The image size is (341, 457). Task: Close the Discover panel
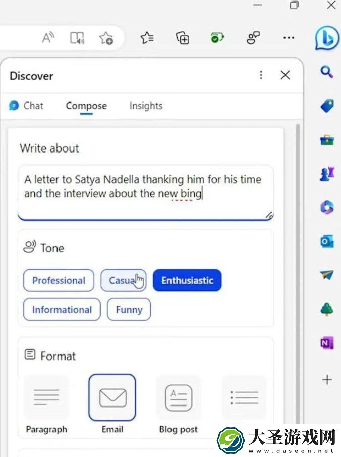pos(285,75)
